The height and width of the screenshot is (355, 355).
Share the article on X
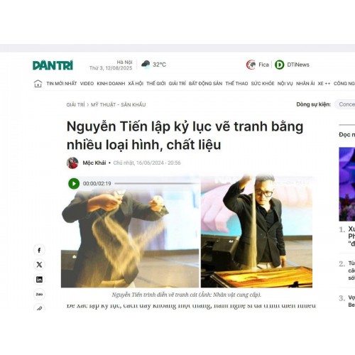click(x=39, y=265)
